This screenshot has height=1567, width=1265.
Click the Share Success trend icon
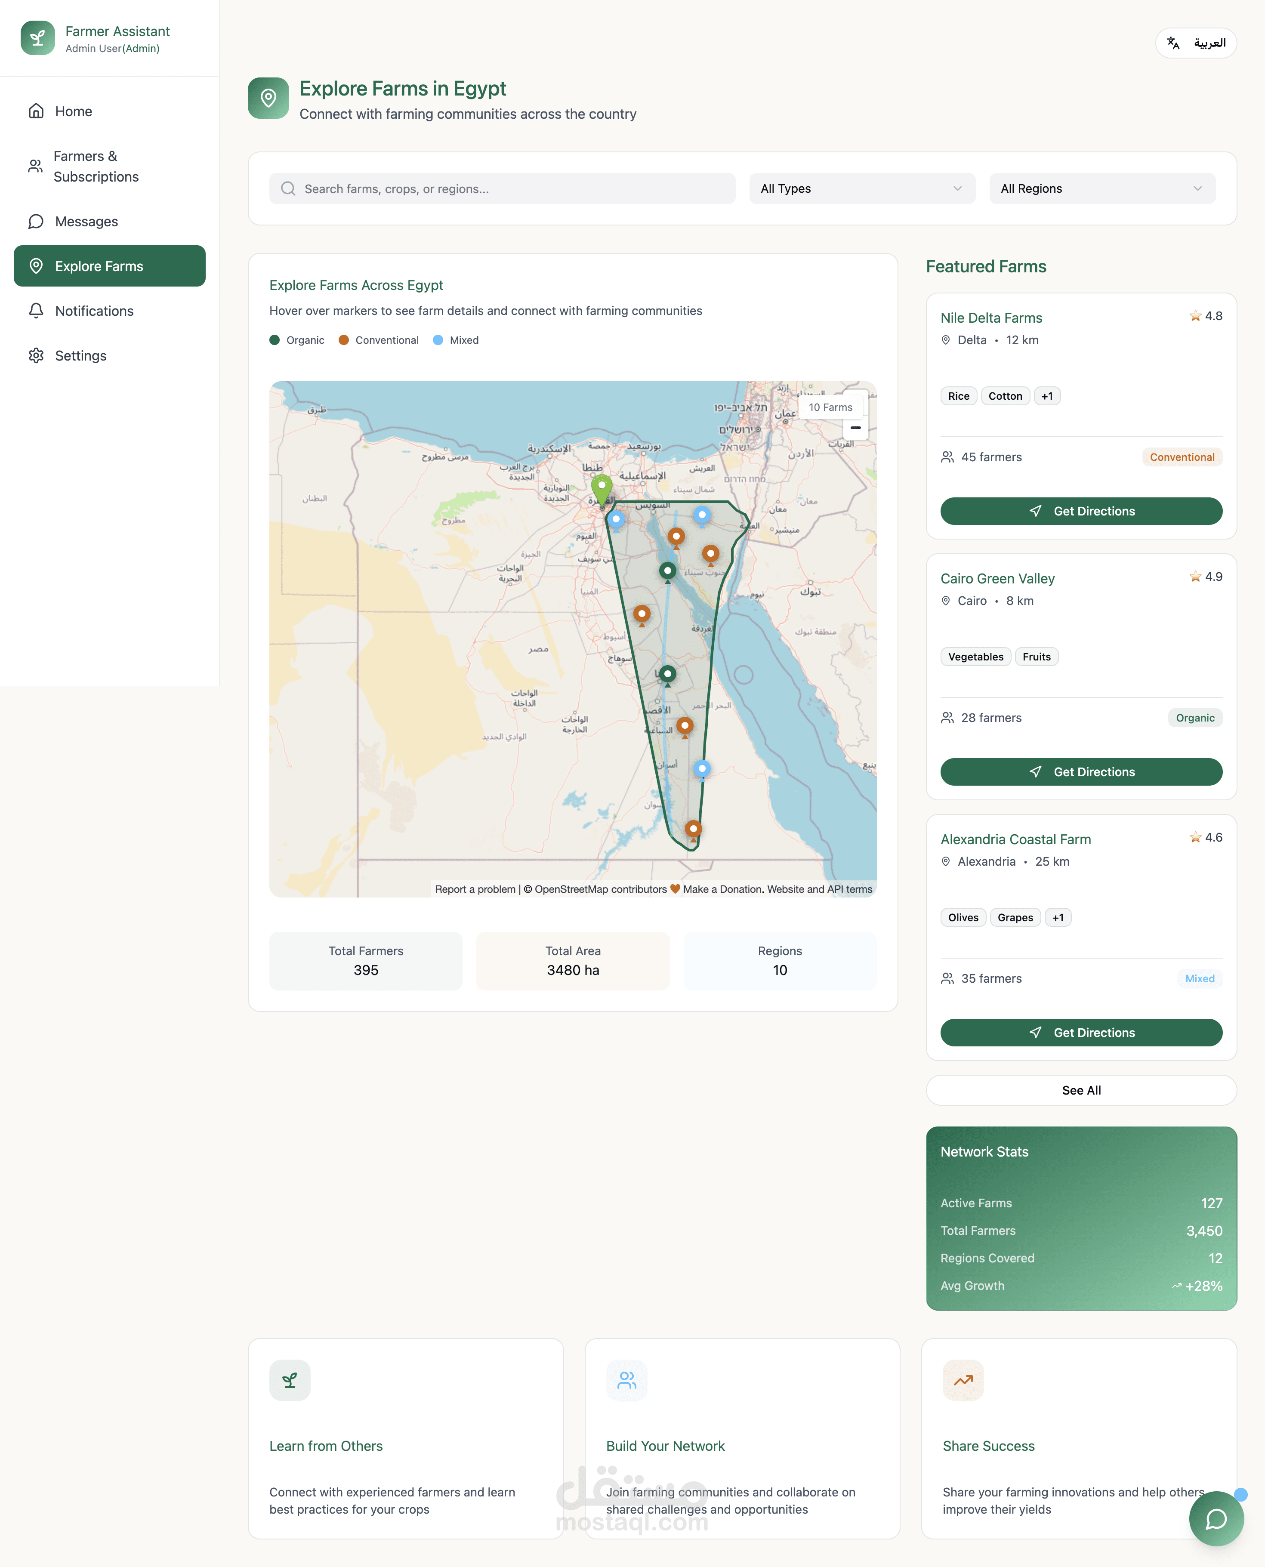pyautogui.click(x=963, y=1380)
